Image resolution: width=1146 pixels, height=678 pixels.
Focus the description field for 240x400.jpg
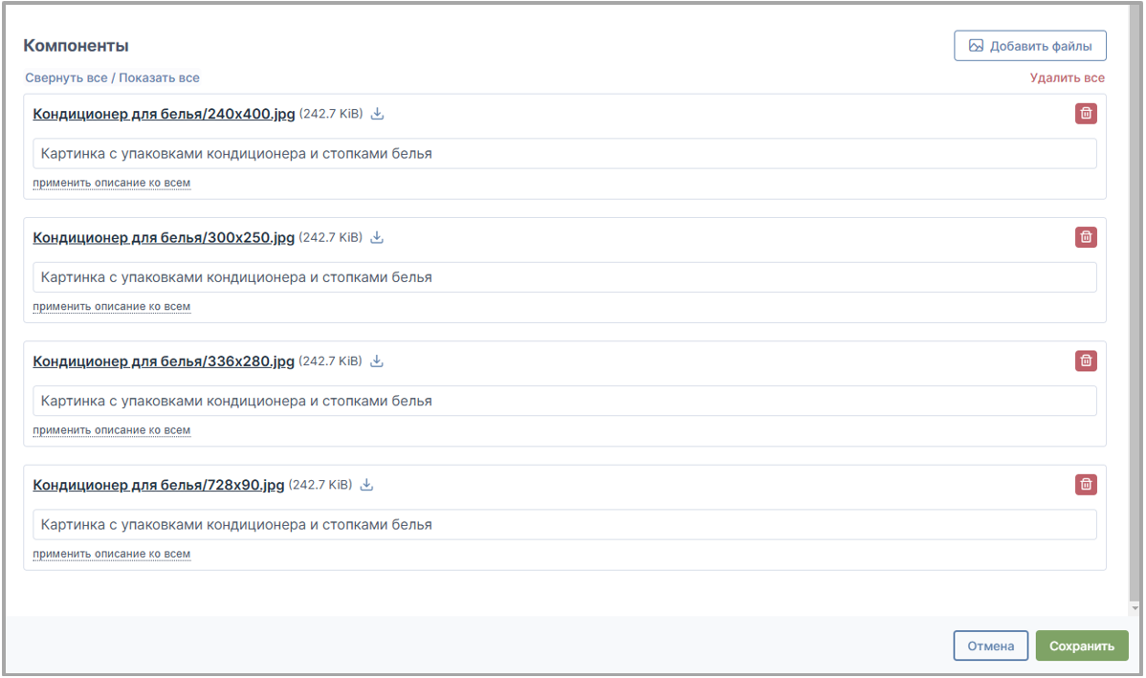click(x=565, y=153)
